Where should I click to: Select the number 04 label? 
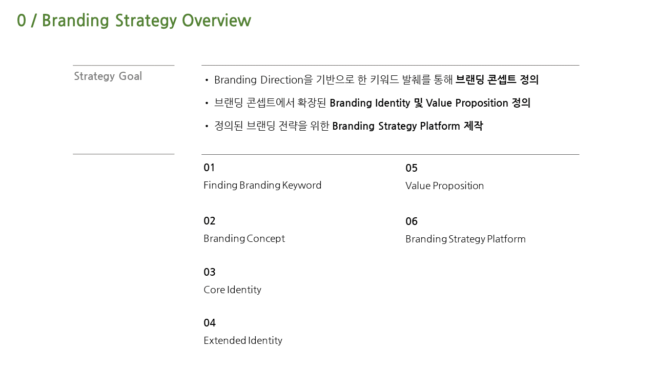click(x=209, y=323)
